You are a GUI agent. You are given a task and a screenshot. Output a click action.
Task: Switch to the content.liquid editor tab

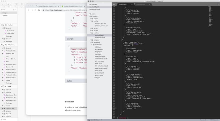click(123, 5)
